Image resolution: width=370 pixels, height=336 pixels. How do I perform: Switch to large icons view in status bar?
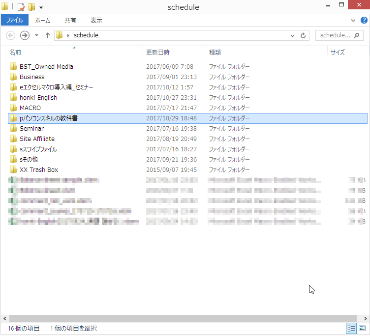point(362,328)
